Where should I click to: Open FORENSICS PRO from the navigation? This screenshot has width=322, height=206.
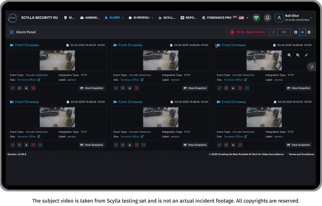pos(217,18)
